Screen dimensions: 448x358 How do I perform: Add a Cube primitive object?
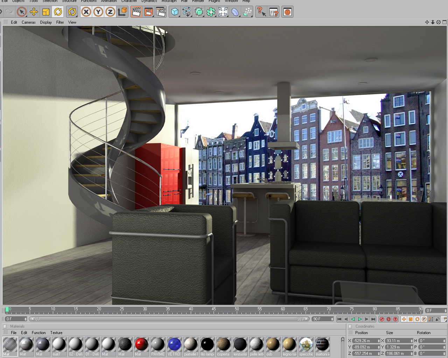pos(174,12)
